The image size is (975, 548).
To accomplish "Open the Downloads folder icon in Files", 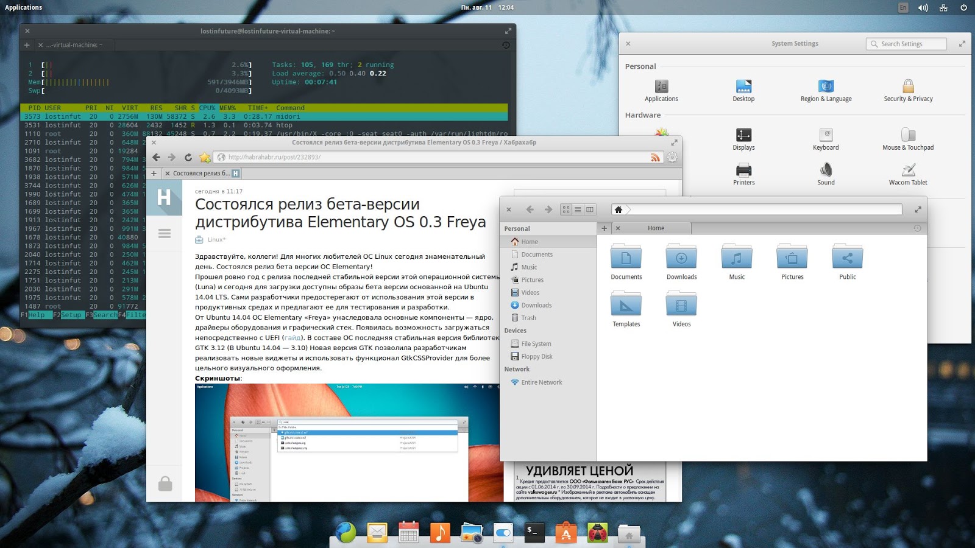I will (681, 261).
